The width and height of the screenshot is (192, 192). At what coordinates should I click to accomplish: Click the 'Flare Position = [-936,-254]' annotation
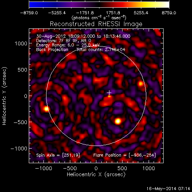(x=124, y=155)
